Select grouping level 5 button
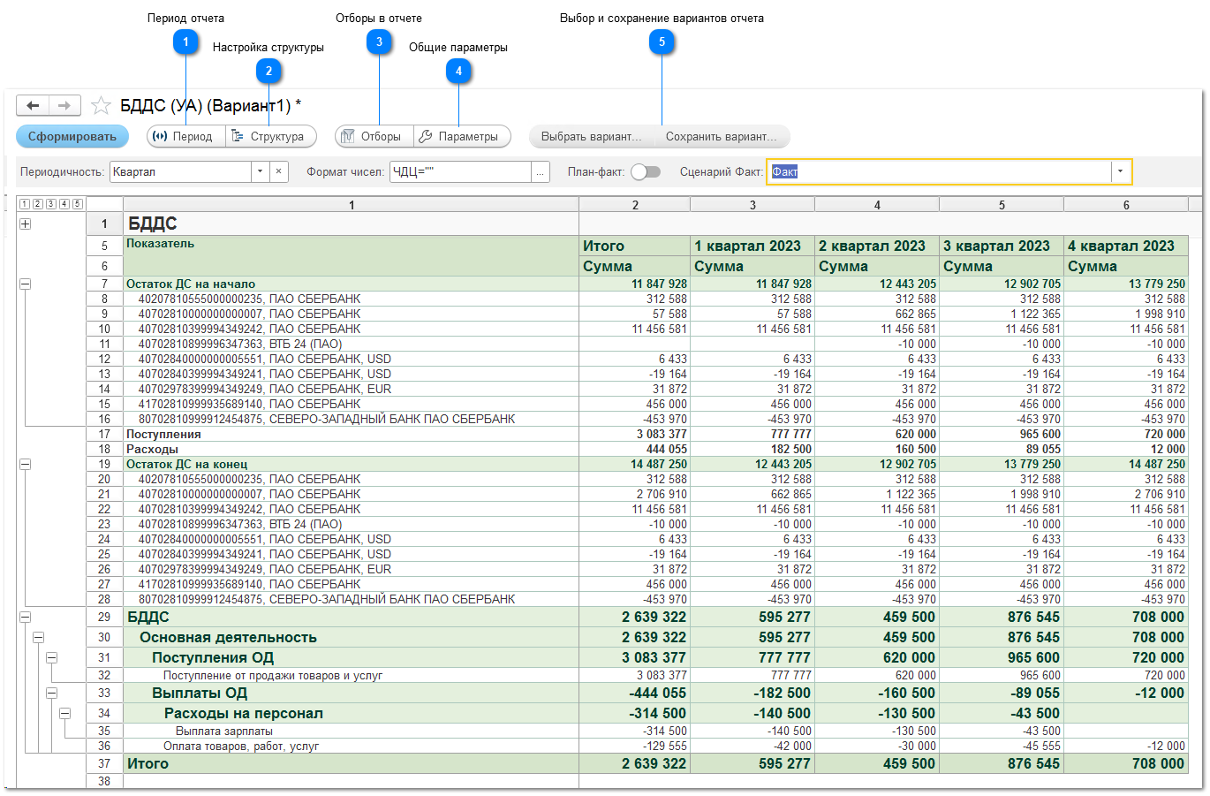 77,204
